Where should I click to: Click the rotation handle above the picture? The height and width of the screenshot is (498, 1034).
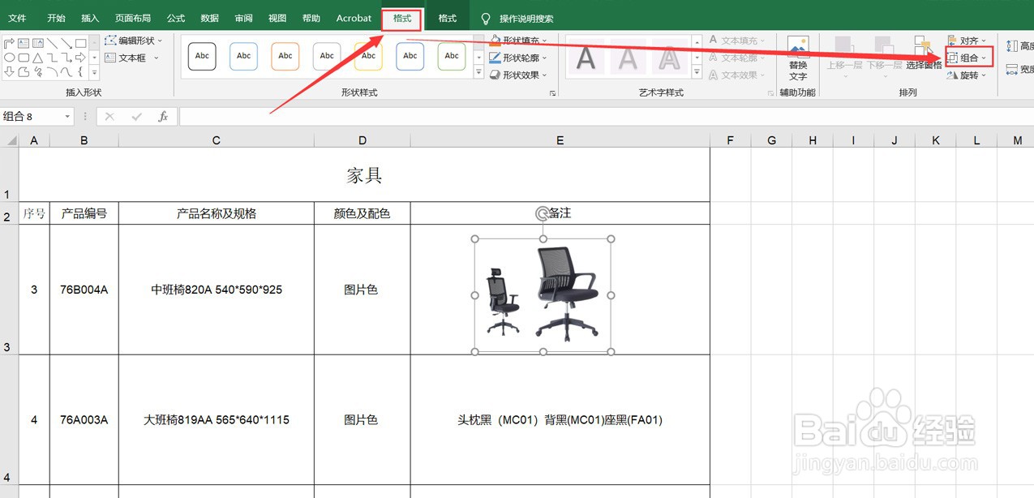543,213
